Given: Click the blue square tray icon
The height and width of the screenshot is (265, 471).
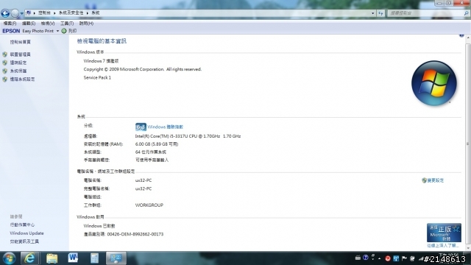Looking at the screenshot, I should (x=396, y=258).
